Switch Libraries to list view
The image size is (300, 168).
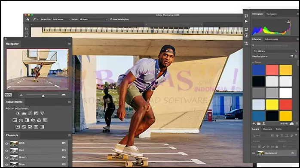296,56
